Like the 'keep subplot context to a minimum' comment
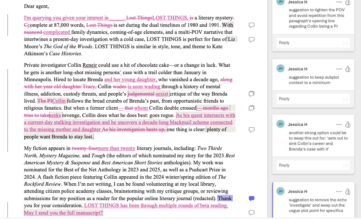Screen dimensions: 361x219 point(348,69)
